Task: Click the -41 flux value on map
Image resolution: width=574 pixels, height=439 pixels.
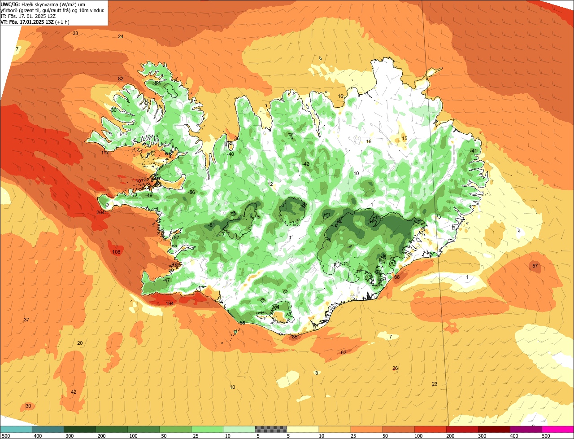Action: 474,151
